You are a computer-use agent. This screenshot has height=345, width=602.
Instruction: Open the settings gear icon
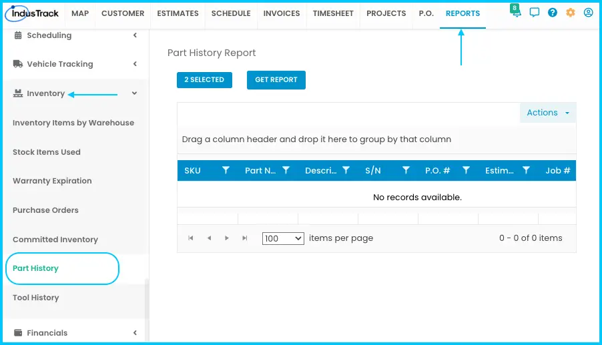pyautogui.click(x=571, y=13)
